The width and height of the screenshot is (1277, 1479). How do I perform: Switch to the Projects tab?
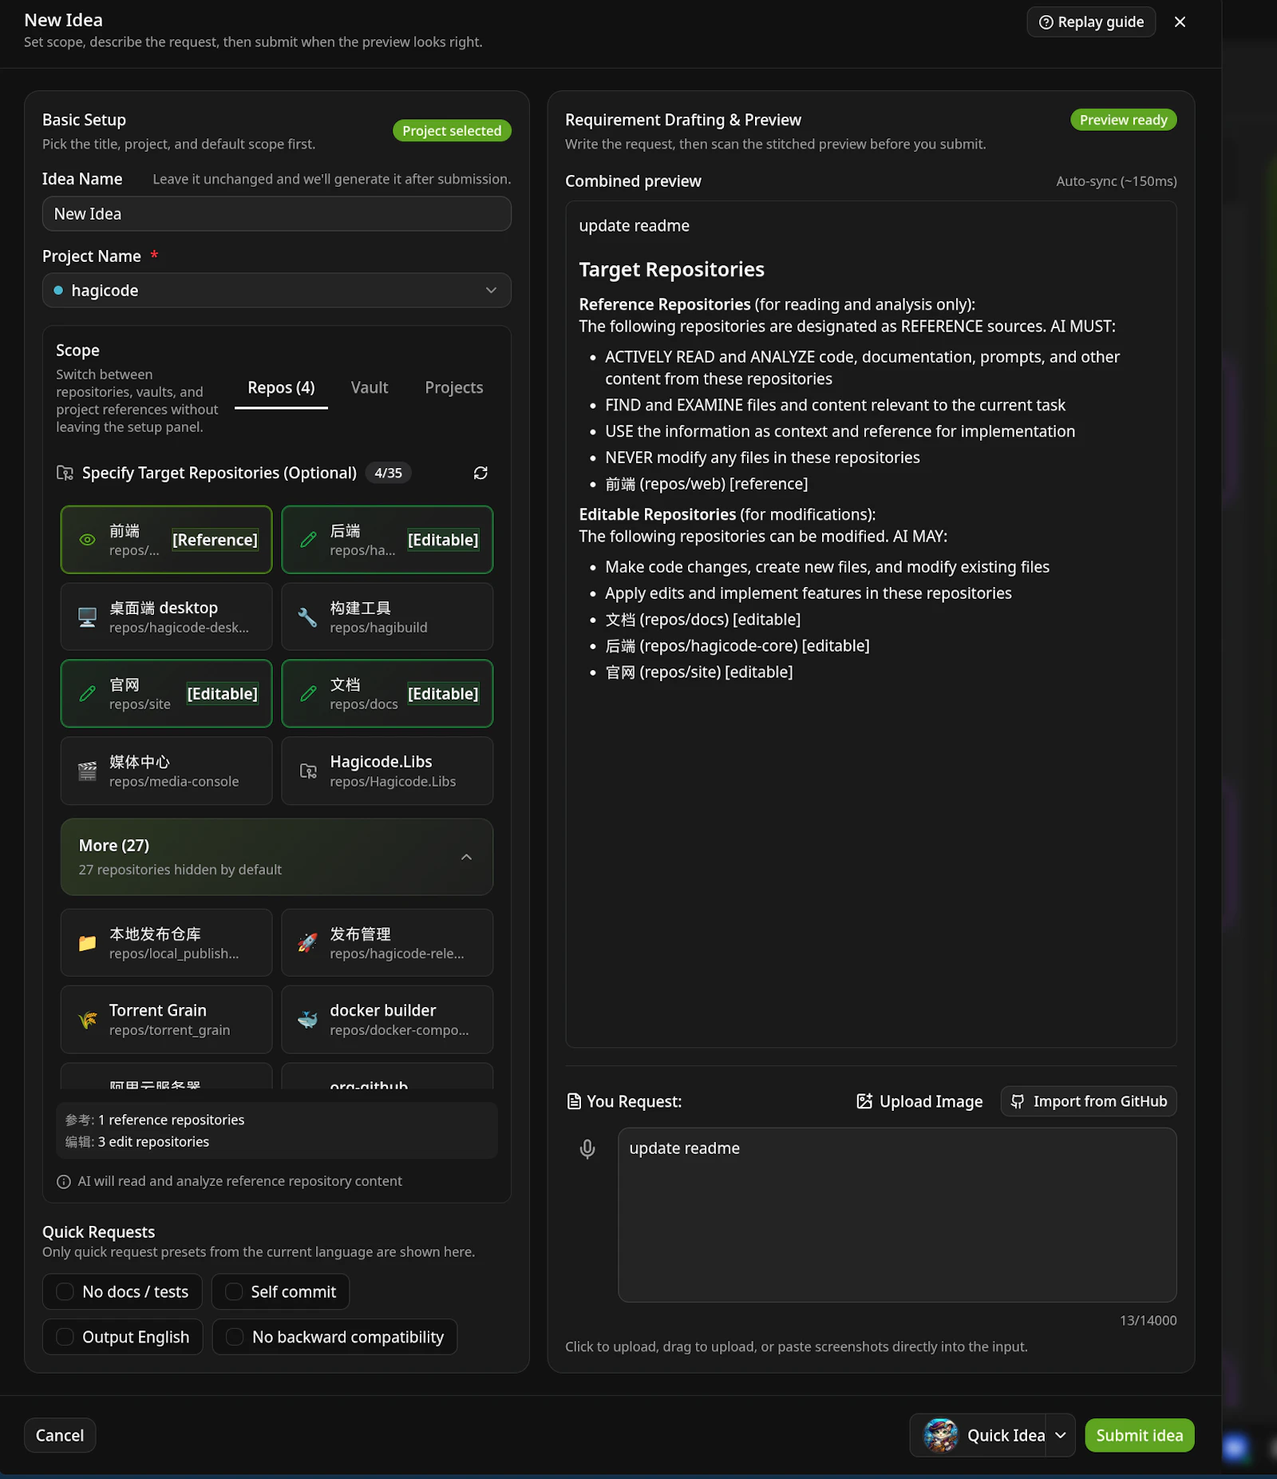click(453, 387)
